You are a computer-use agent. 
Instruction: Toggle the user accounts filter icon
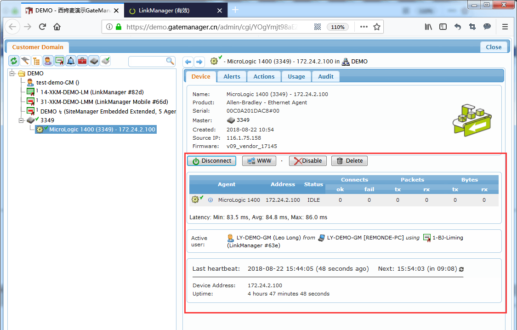pyautogui.click(x=48, y=61)
